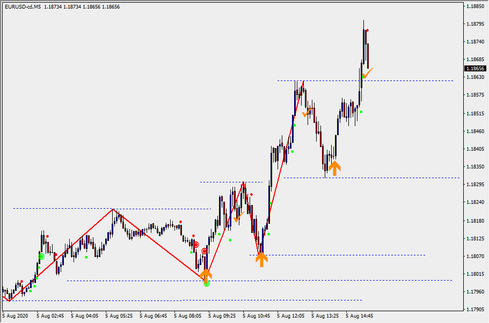489x323 pixels.
Task: Select the '5 Aug 14:45' time axis label
Action: 359,316
